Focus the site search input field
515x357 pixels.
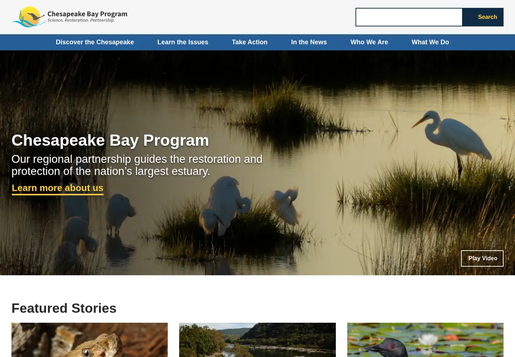[x=409, y=17]
